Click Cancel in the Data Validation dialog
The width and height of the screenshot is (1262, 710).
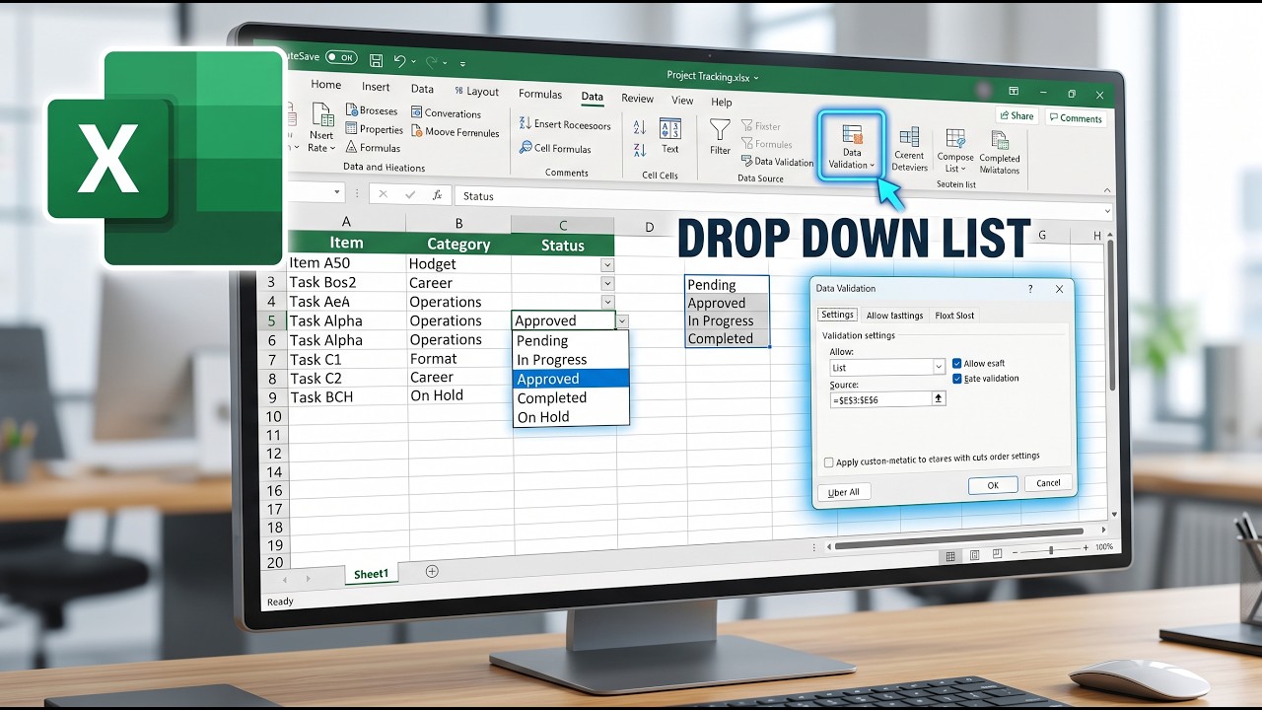[x=1048, y=483]
